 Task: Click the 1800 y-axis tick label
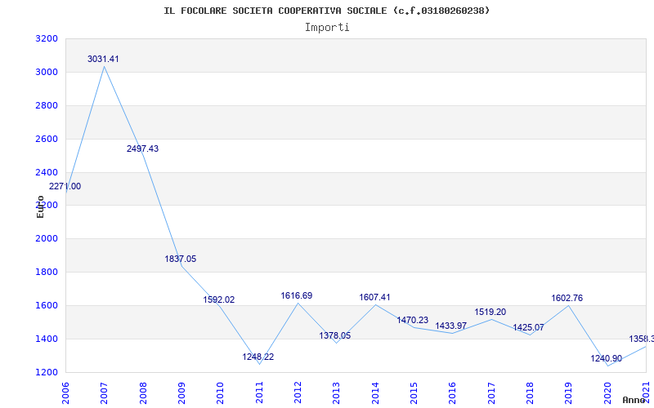click(47, 273)
